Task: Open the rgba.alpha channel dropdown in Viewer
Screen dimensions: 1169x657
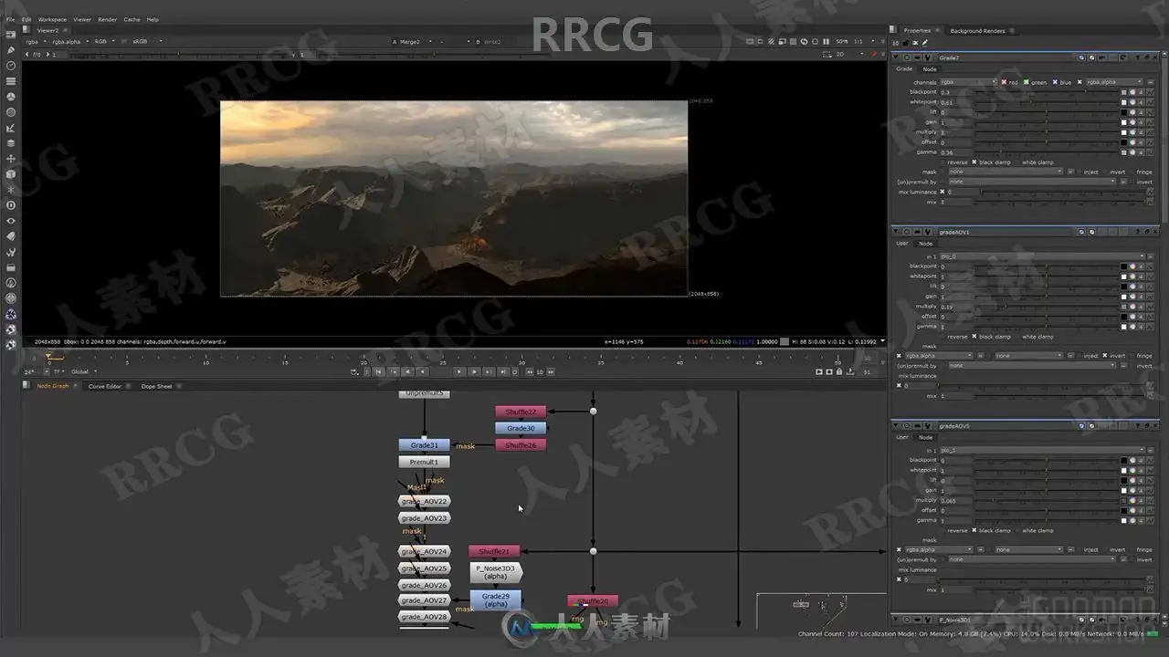Action: coord(69,41)
